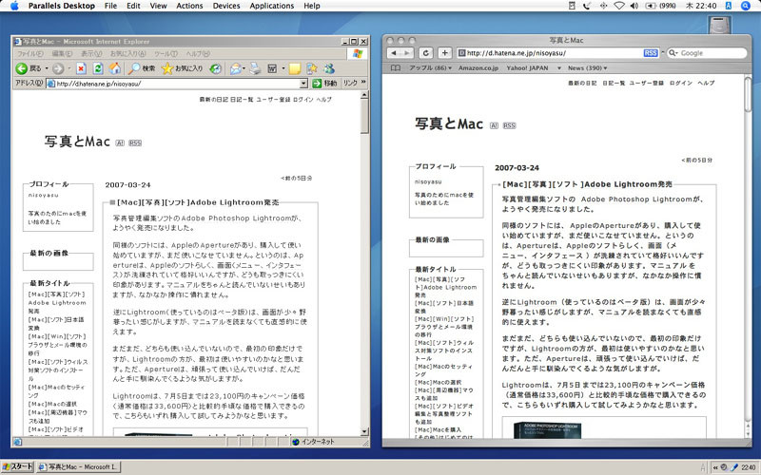Image resolution: width=761 pixels, height=475 pixels.
Task: Click the favorites-star page icon beside Messenger
Action: click(x=312, y=68)
